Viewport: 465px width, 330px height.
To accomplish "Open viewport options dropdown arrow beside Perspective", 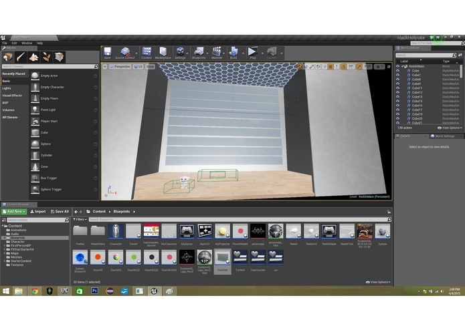I will (x=104, y=67).
